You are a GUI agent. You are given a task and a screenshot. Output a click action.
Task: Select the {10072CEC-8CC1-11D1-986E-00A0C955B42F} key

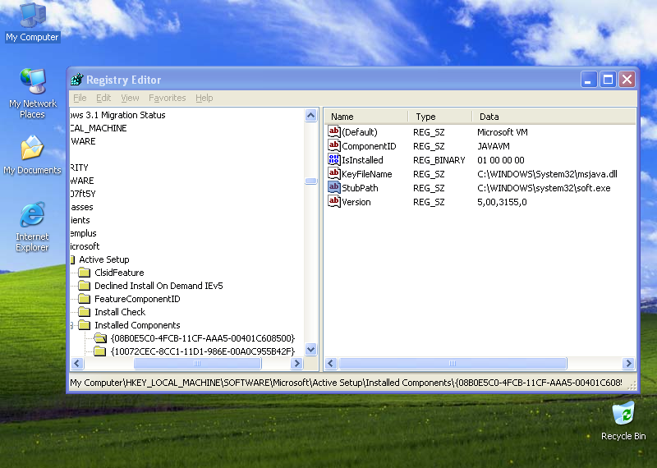(x=203, y=351)
